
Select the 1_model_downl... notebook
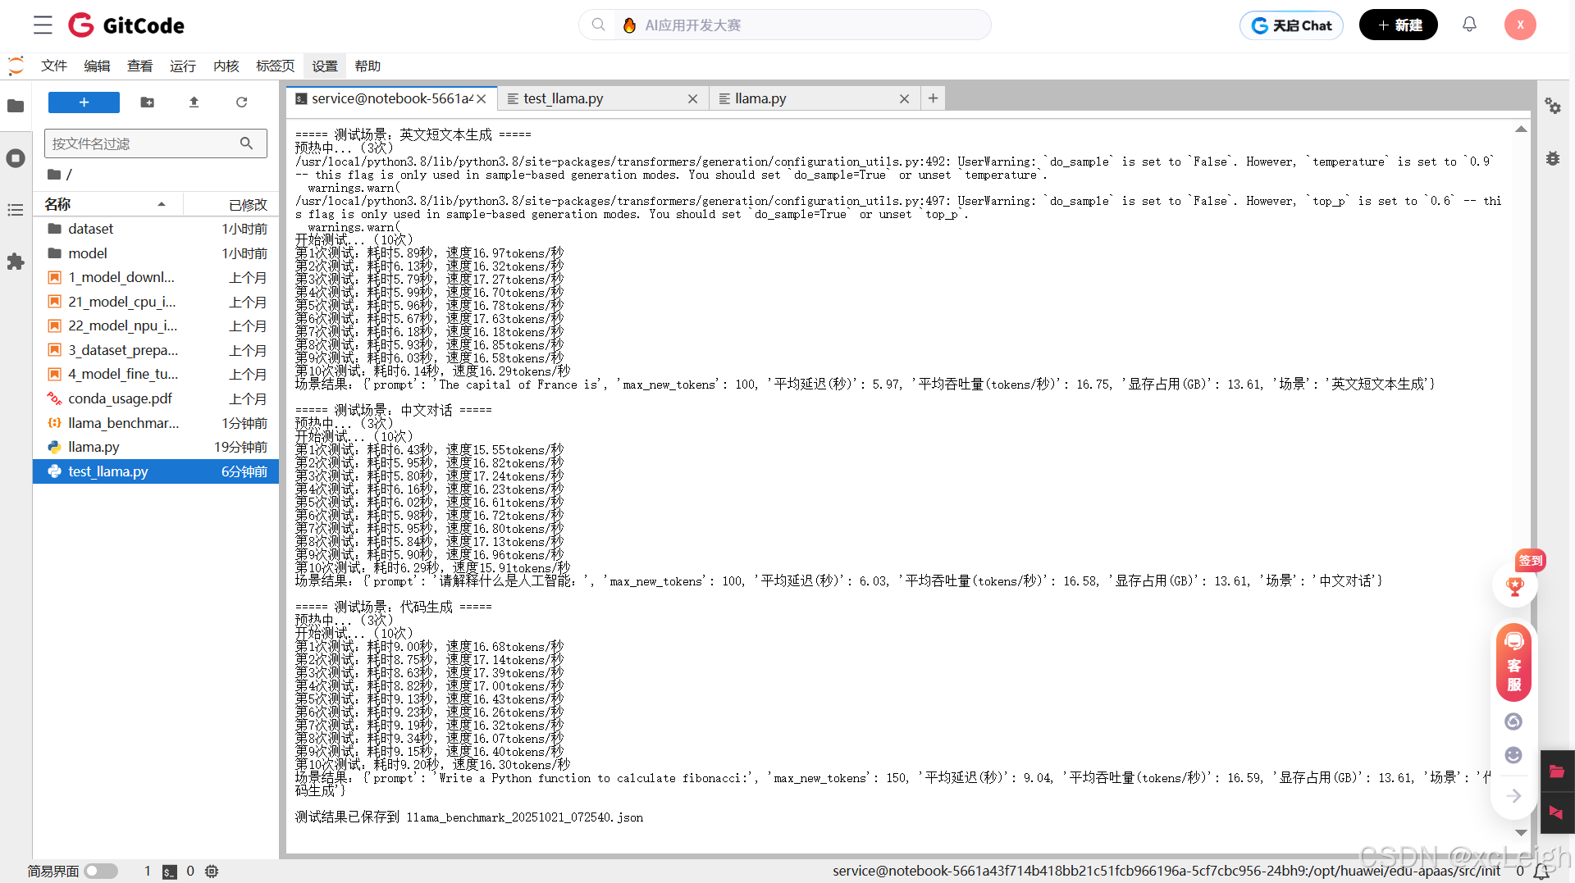pyautogui.click(x=156, y=277)
